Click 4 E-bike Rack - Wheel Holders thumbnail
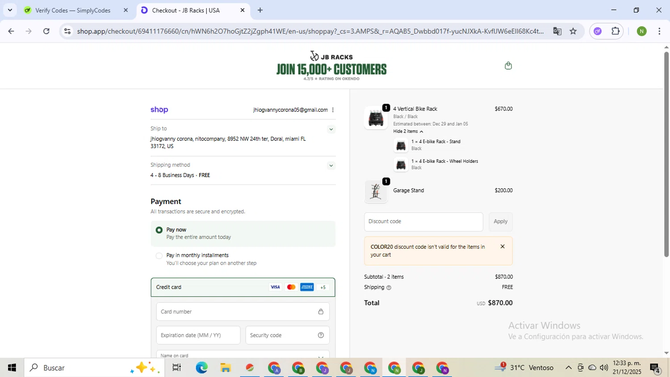This screenshot has width=670, height=377. [401, 165]
